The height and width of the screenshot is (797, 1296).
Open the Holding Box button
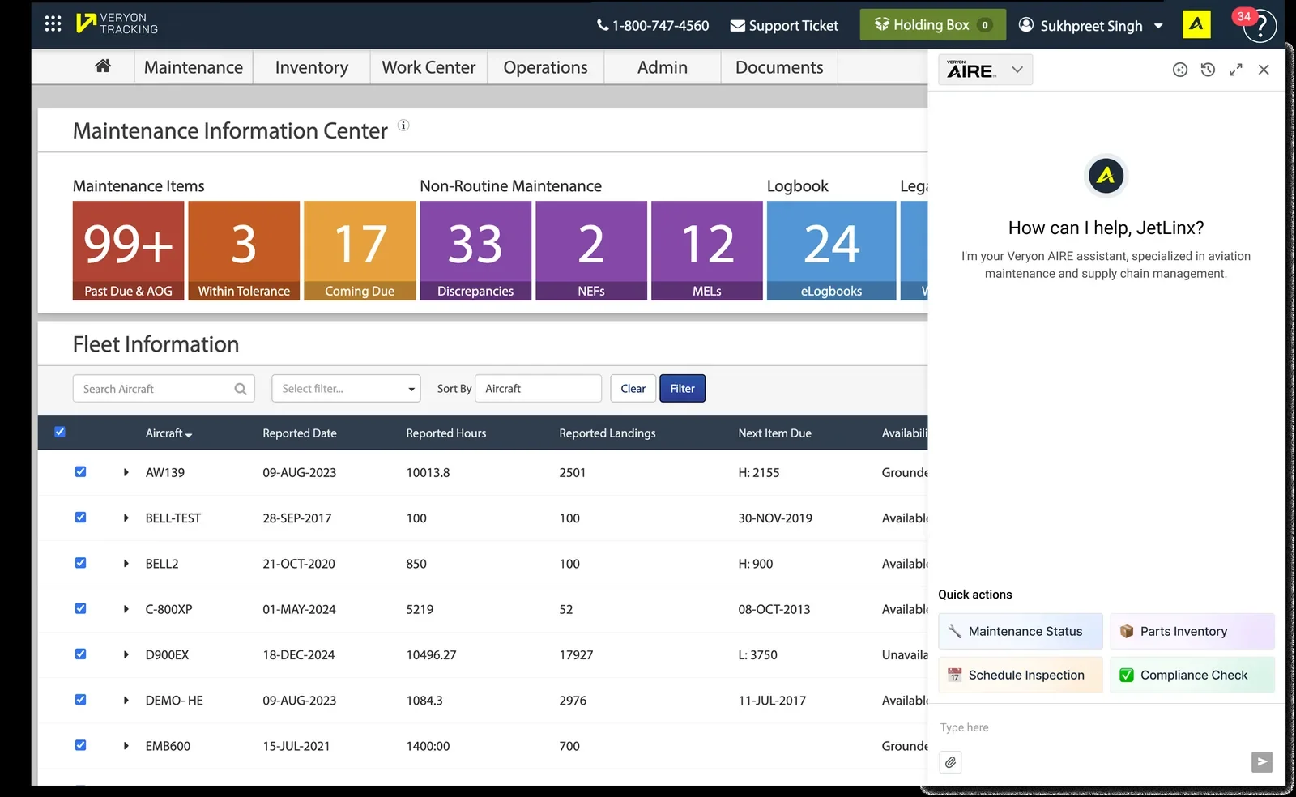932,25
